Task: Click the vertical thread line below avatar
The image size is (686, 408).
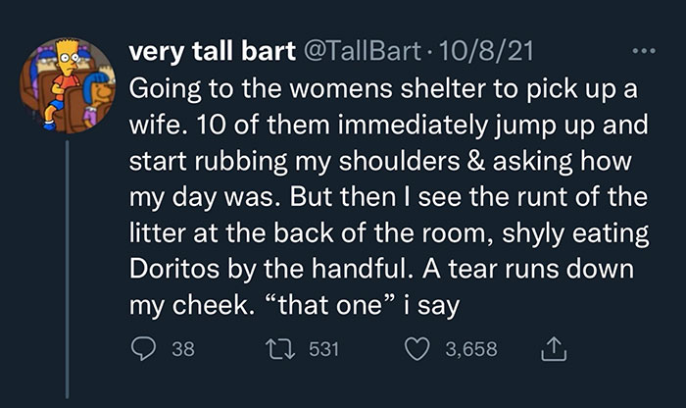Action: click(68, 270)
